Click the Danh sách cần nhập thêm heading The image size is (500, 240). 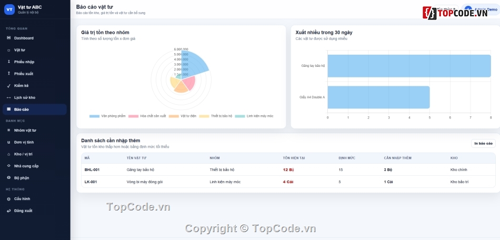pyautogui.click(x=111, y=141)
